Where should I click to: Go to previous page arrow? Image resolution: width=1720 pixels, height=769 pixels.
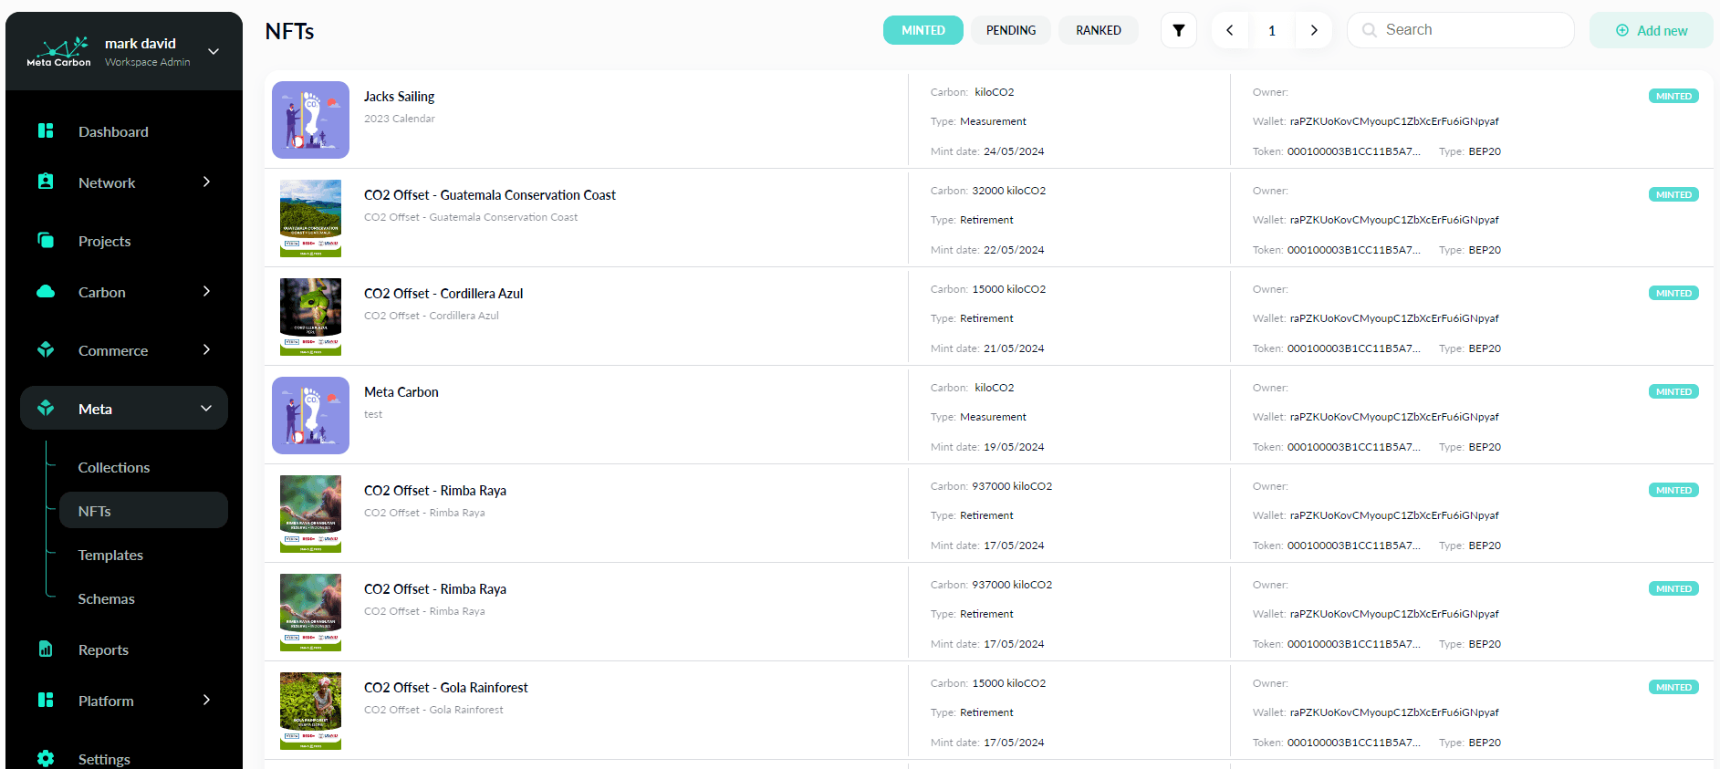click(1229, 30)
